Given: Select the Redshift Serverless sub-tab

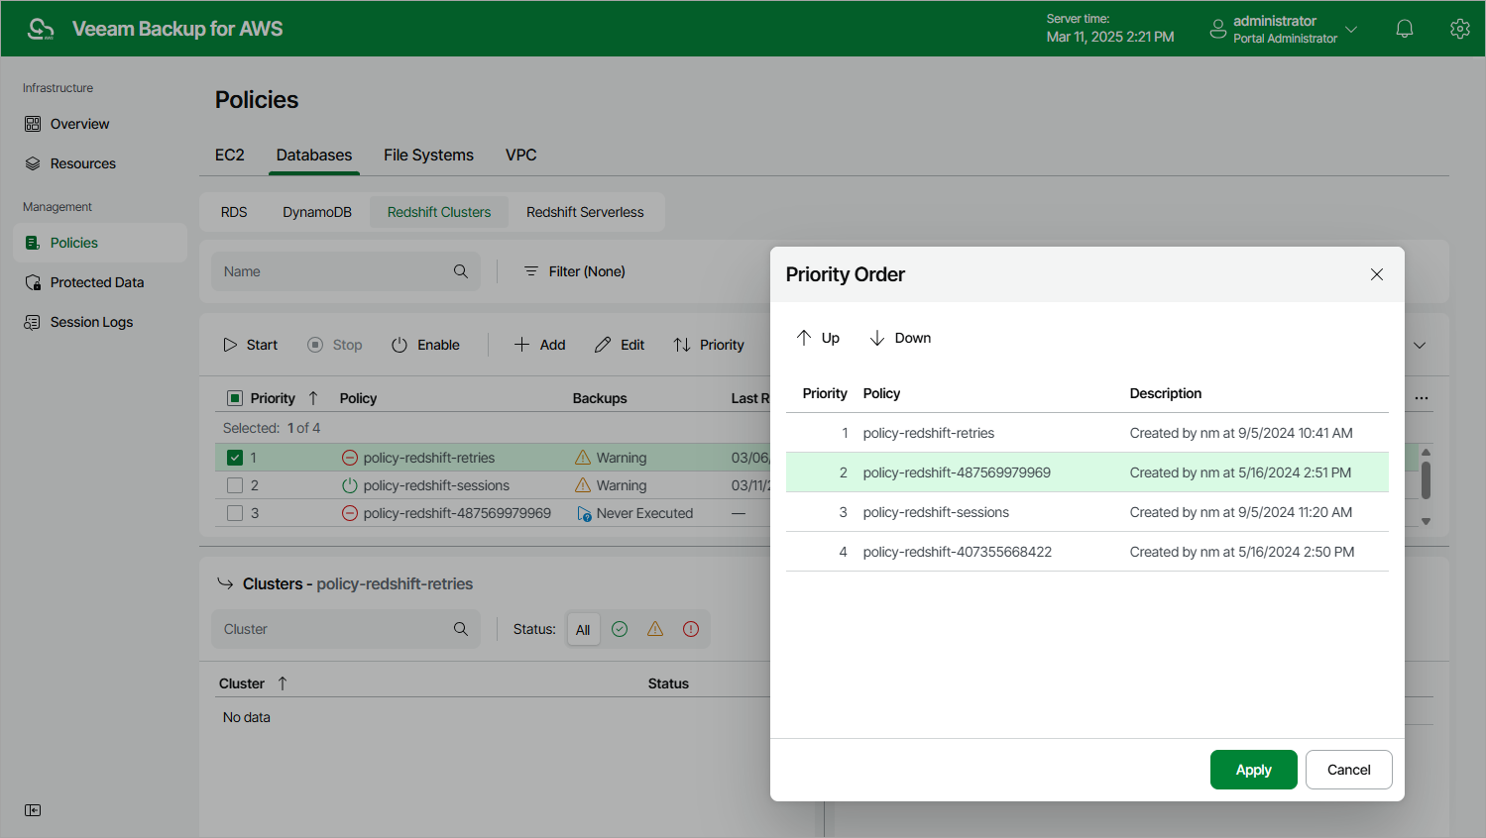Looking at the screenshot, I should [585, 212].
